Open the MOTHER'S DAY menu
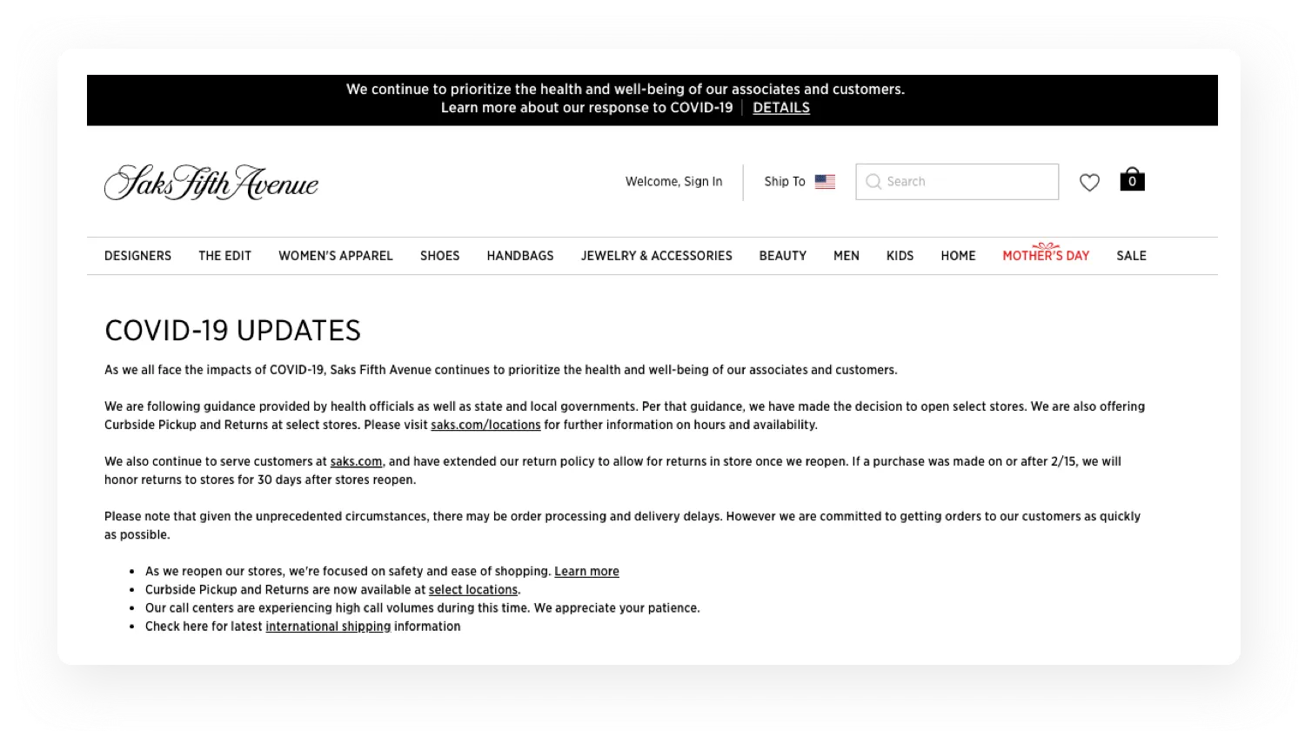This screenshot has height=731, width=1305. pos(1046,254)
